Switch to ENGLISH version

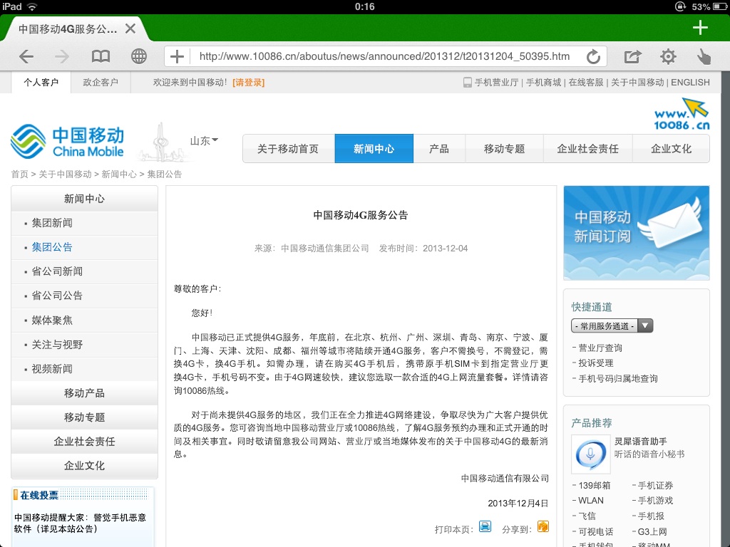point(690,83)
